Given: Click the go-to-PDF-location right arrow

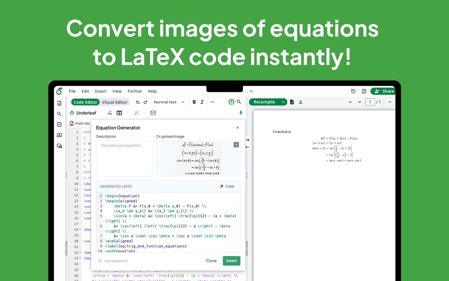Looking at the screenshot, I should (x=247, y=140).
